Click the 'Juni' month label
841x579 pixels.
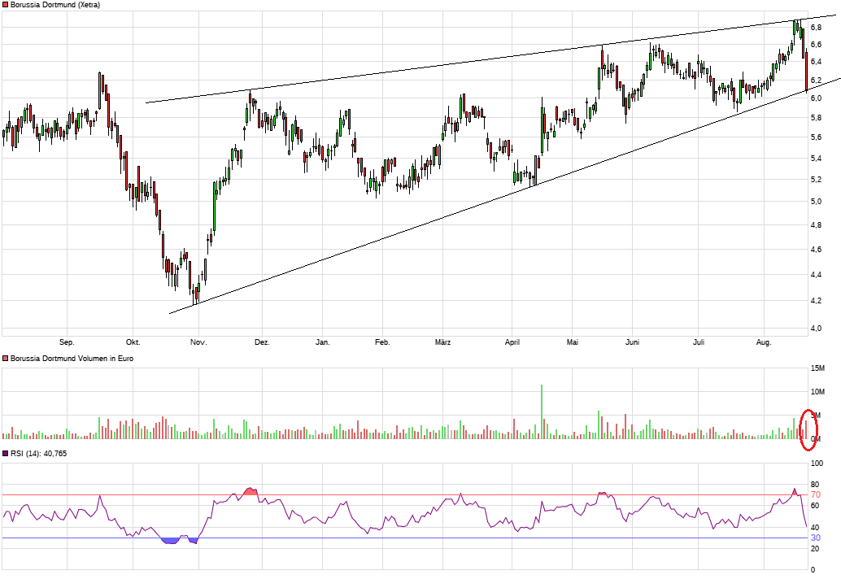click(632, 342)
